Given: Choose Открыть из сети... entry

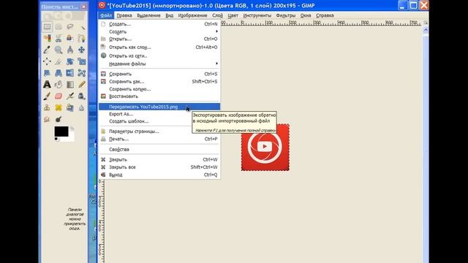Looking at the screenshot, I should (x=159, y=56).
